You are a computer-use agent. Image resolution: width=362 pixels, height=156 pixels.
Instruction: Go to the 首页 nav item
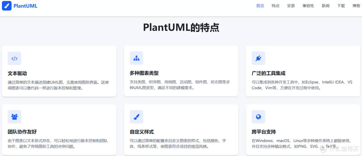260,6
